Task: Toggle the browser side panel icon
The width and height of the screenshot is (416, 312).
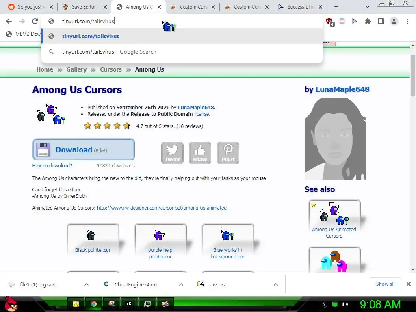Action: (x=381, y=21)
